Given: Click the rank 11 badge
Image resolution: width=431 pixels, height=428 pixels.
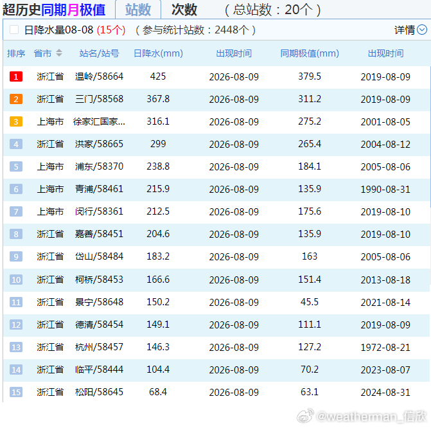Looking at the screenshot, I should [x=16, y=302].
